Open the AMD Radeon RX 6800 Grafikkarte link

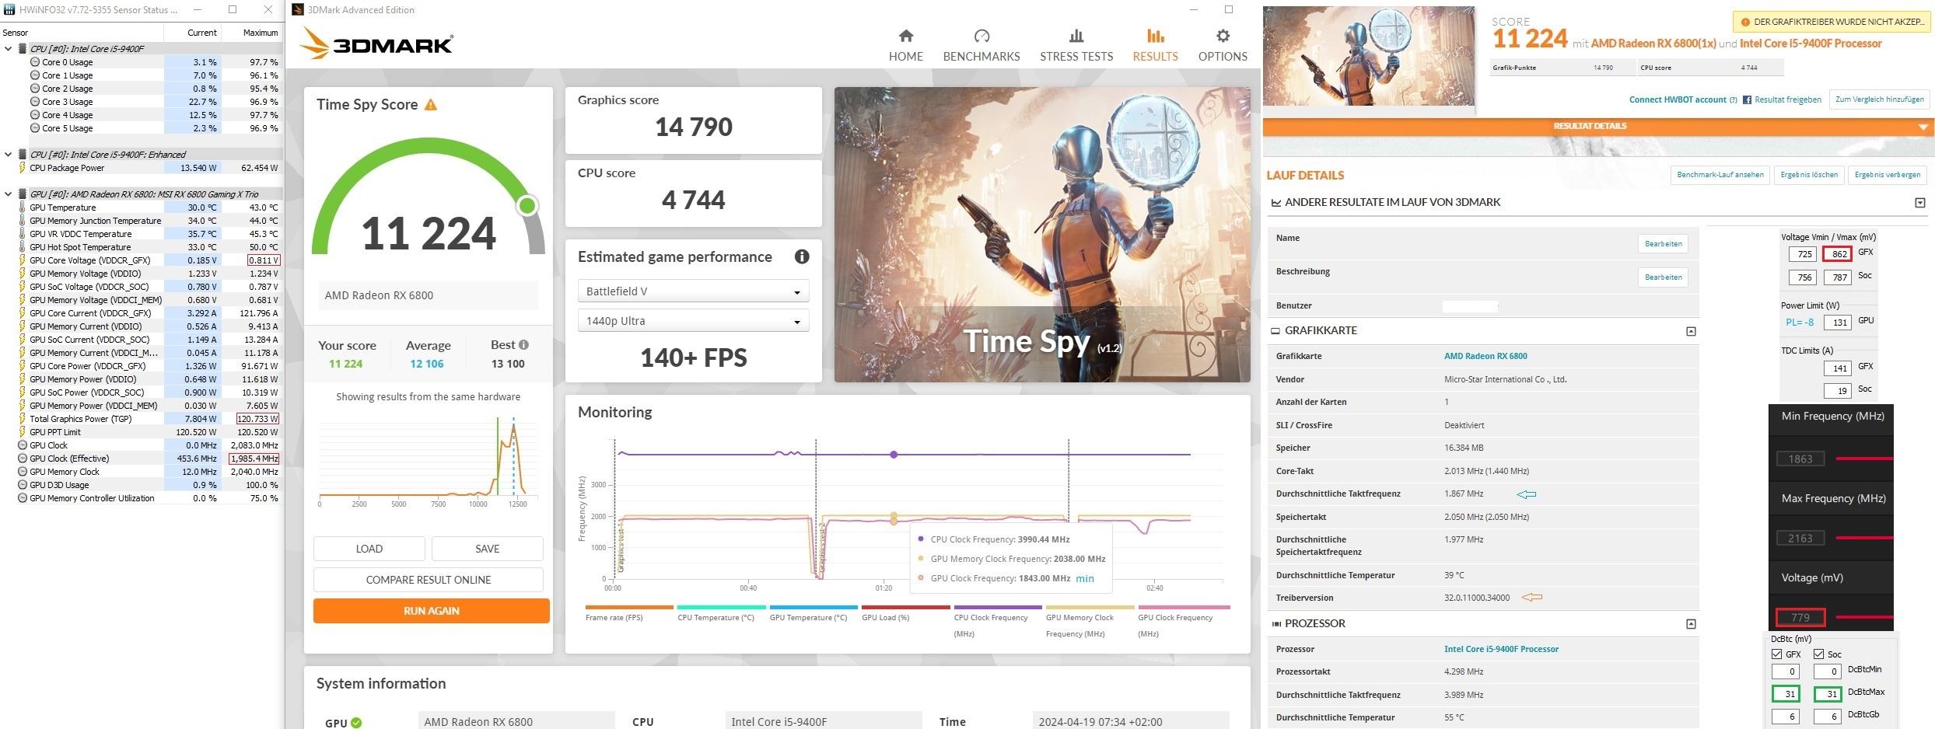[1485, 356]
